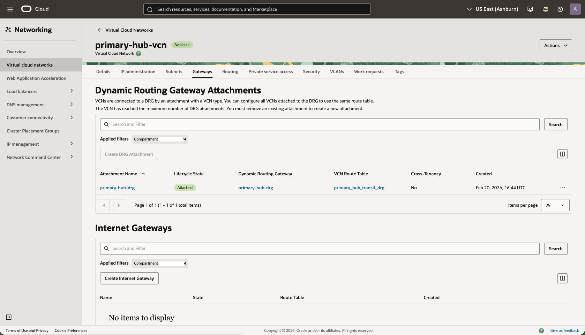The width and height of the screenshot is (585, 335).
Task: Open the Security tab
Action: click(x=311, y=71)
